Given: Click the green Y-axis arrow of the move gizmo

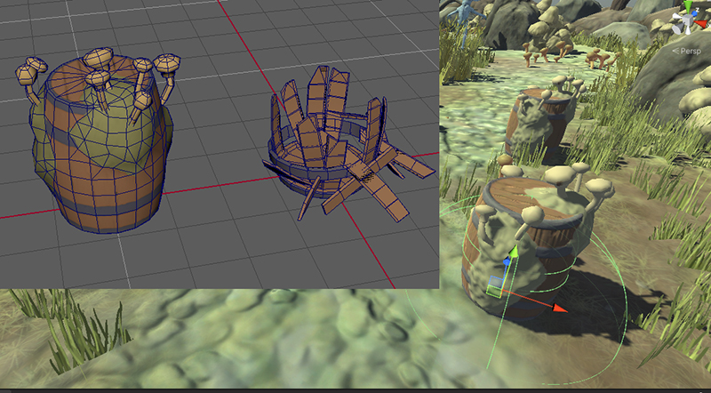Looking at the screenshot, I should [x=515, y=251].
